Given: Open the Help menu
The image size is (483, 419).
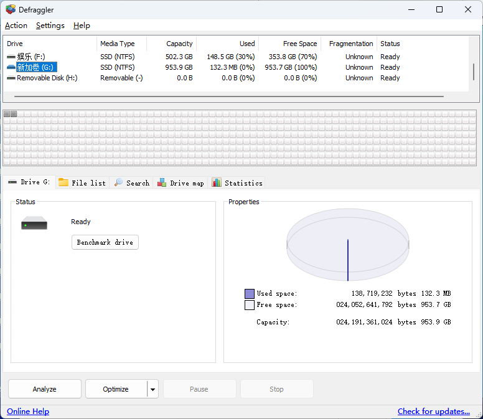Looking at the screenshot, I should (x=82, y=26).
